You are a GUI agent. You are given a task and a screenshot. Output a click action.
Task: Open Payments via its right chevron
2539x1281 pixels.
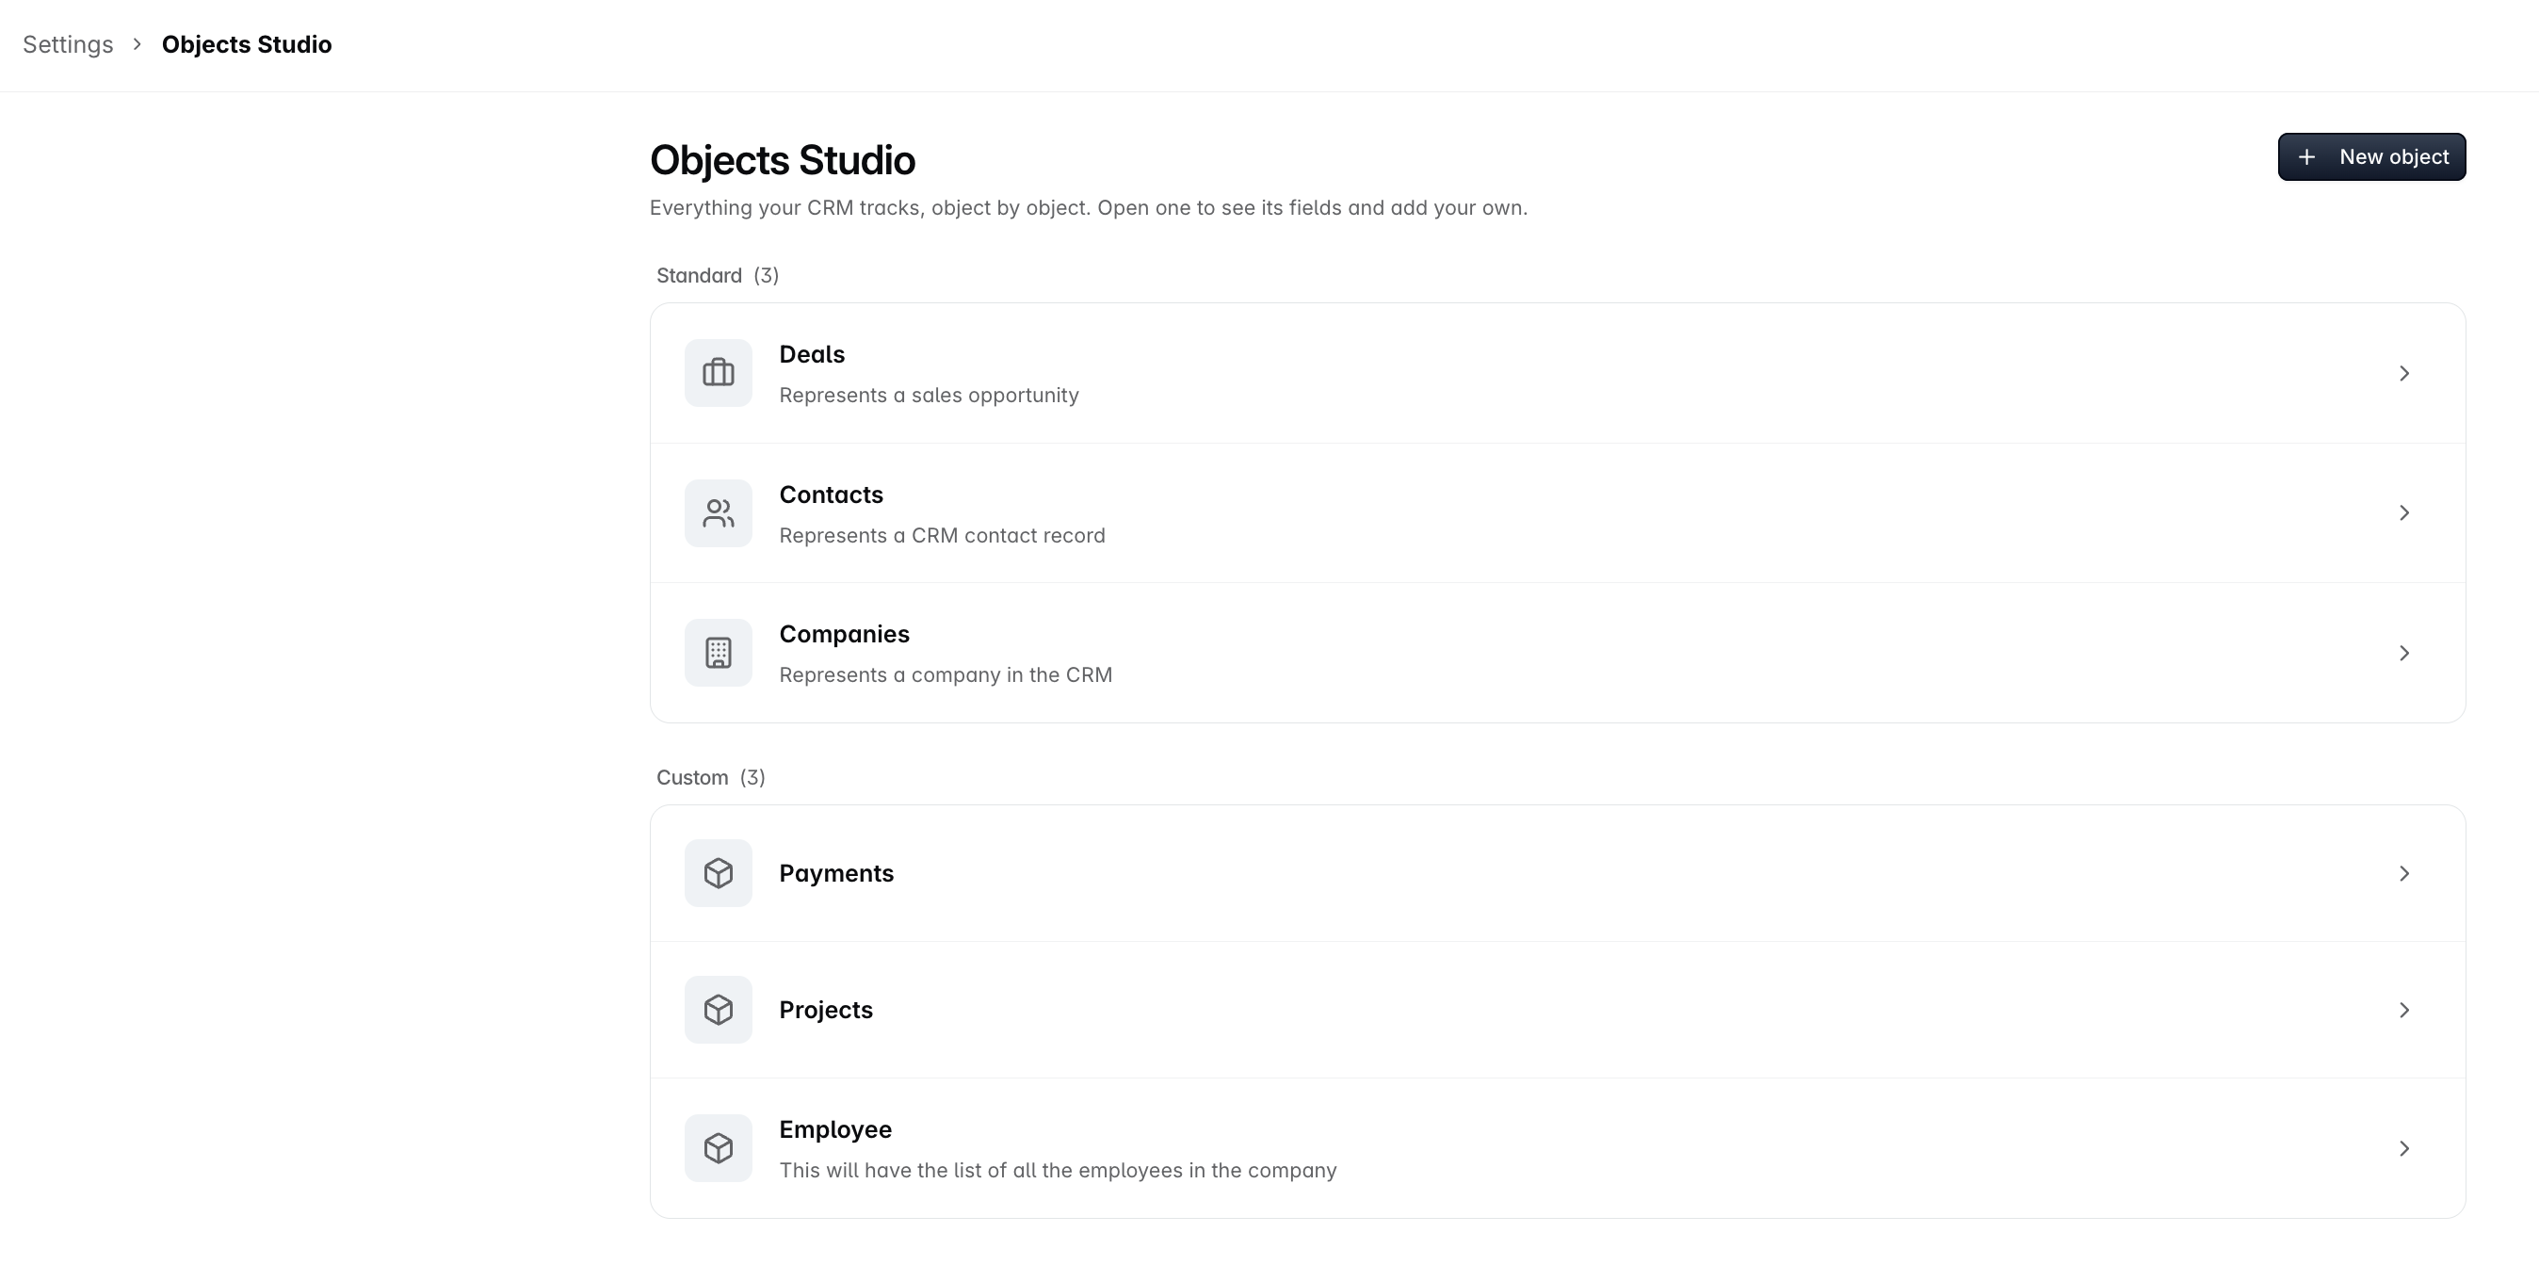point(2404,873)
